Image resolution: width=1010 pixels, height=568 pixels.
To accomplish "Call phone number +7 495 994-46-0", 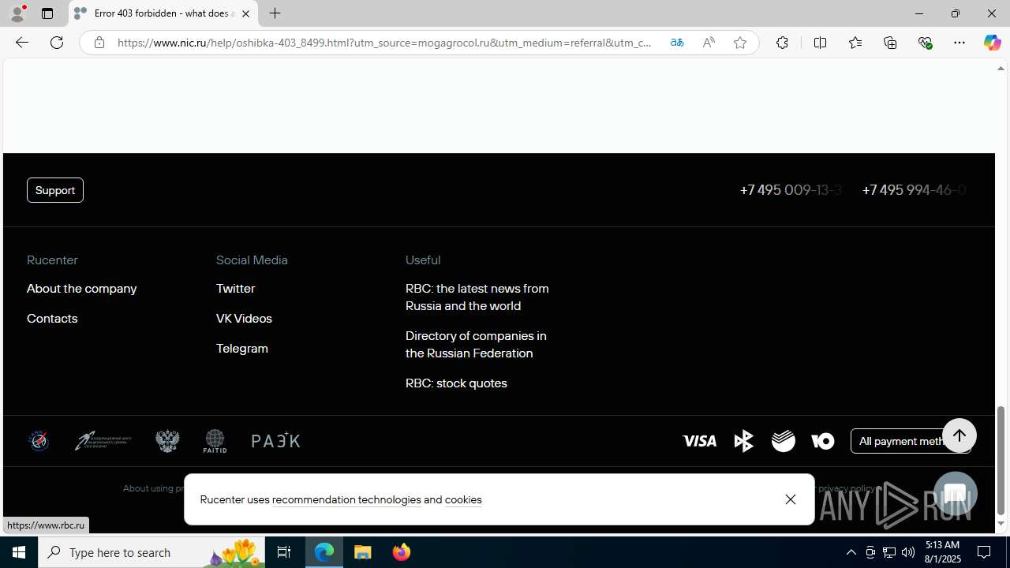I will [914, 190].
